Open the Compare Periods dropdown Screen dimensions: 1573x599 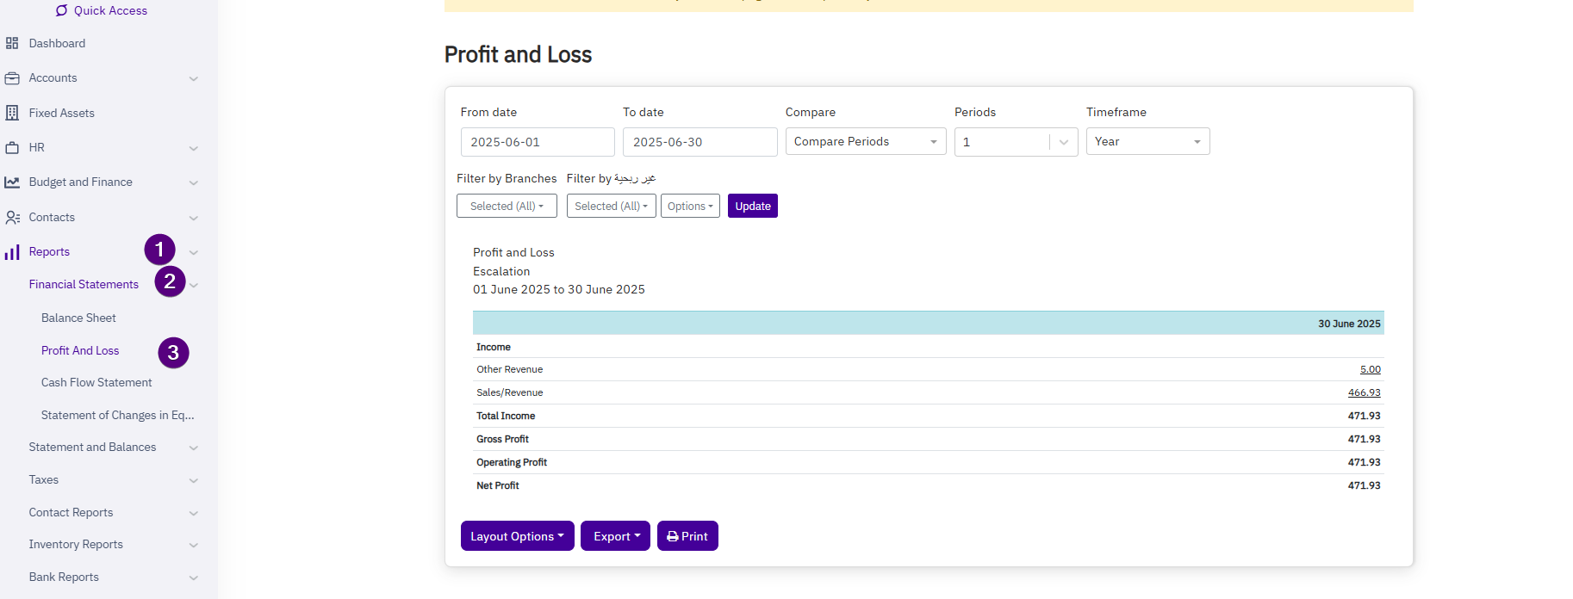(x=865, y=142)
